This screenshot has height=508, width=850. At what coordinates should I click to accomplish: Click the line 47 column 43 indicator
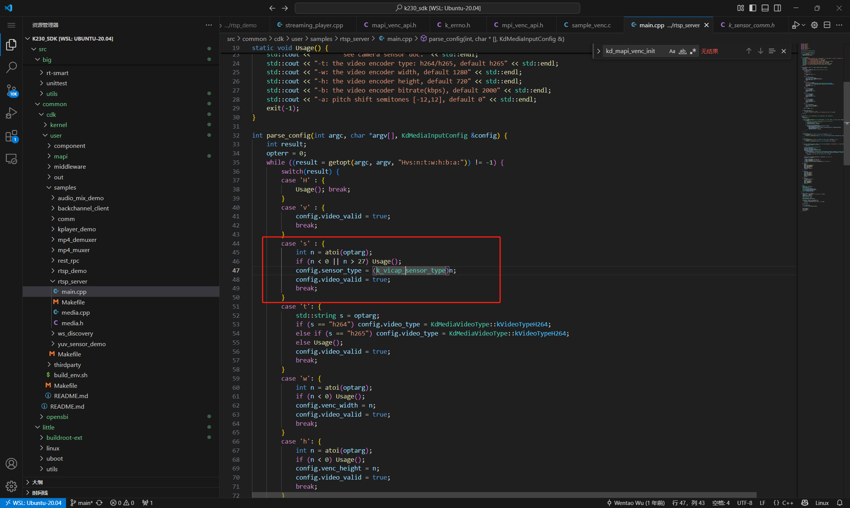tap(688, 503)
